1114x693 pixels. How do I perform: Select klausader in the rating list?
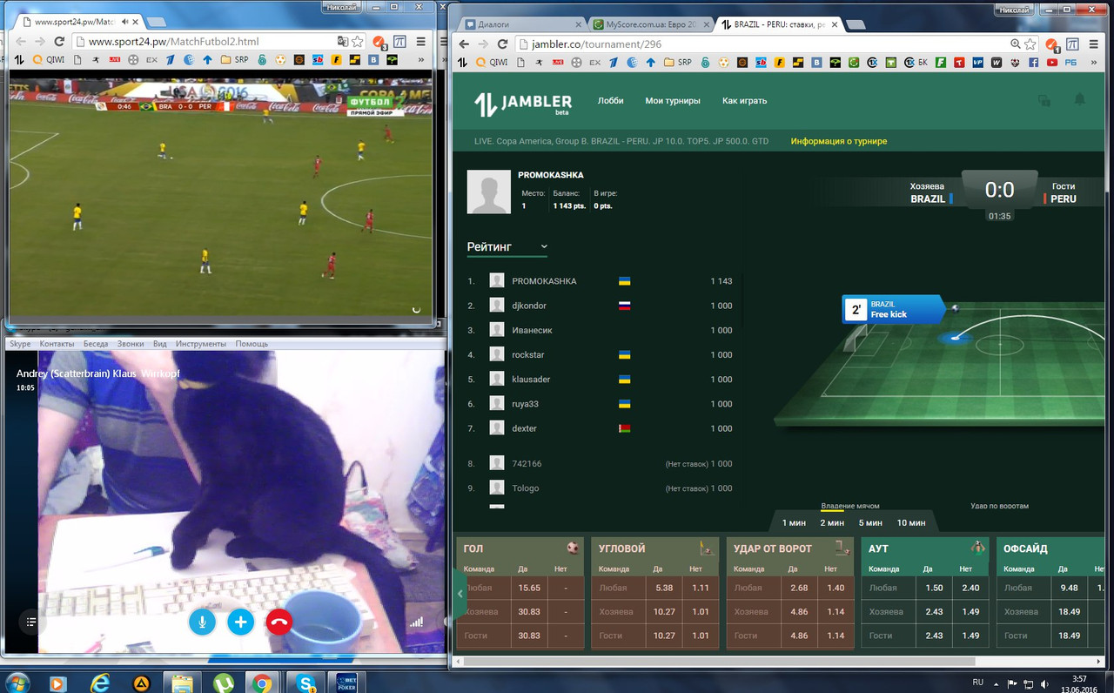[x=600, y=380]
